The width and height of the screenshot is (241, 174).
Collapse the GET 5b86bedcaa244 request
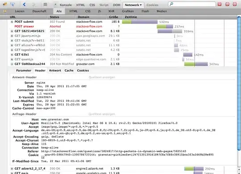click(x=12, y=64)
